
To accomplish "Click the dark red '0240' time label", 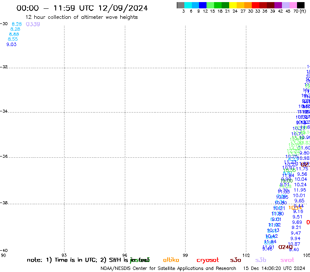I will [x=285, y=247].
